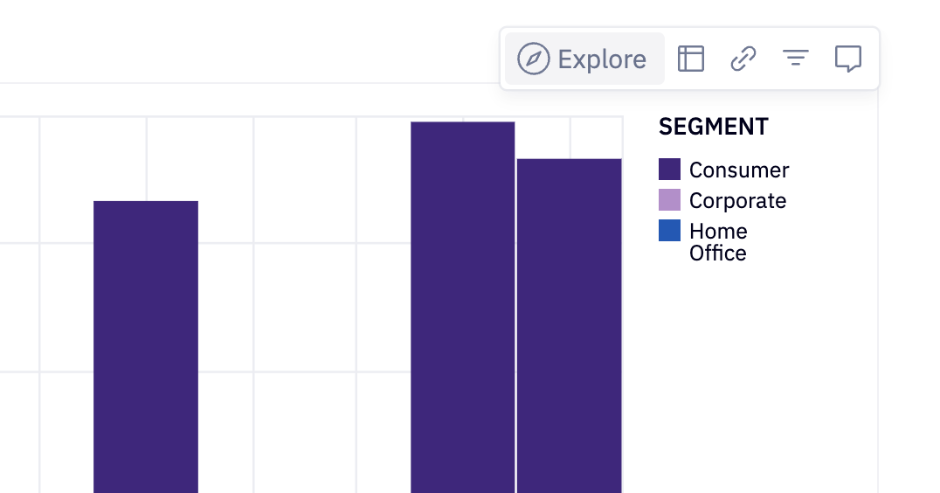Toggle the Home Office legend label
The image size is (940, 493).
click(718, 242)
